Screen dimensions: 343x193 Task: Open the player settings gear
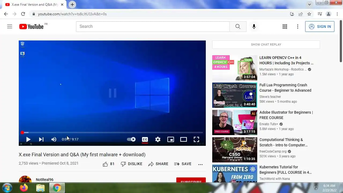click(x=158, y=139)
